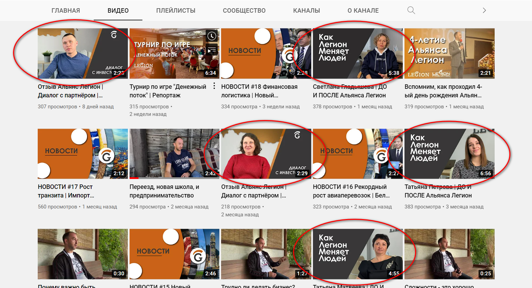Open the ПЛЕЙЛИСТЫ tab
532x288 pixels.
tap(176, 11)
